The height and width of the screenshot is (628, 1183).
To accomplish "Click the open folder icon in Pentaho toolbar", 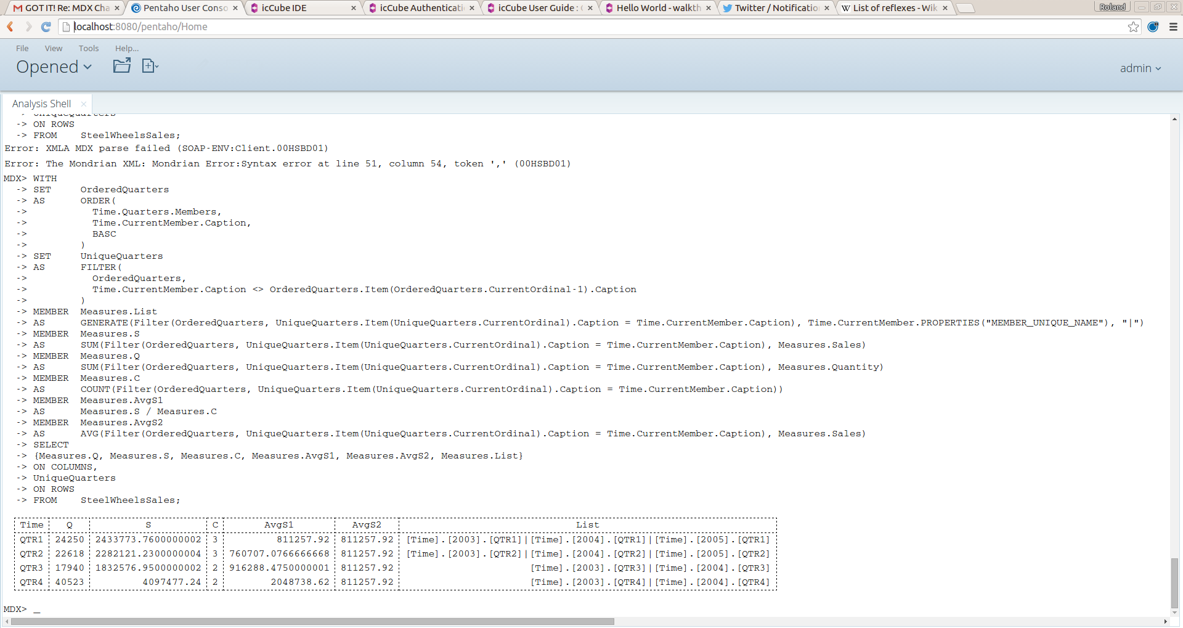I will (x=122, y=65).
